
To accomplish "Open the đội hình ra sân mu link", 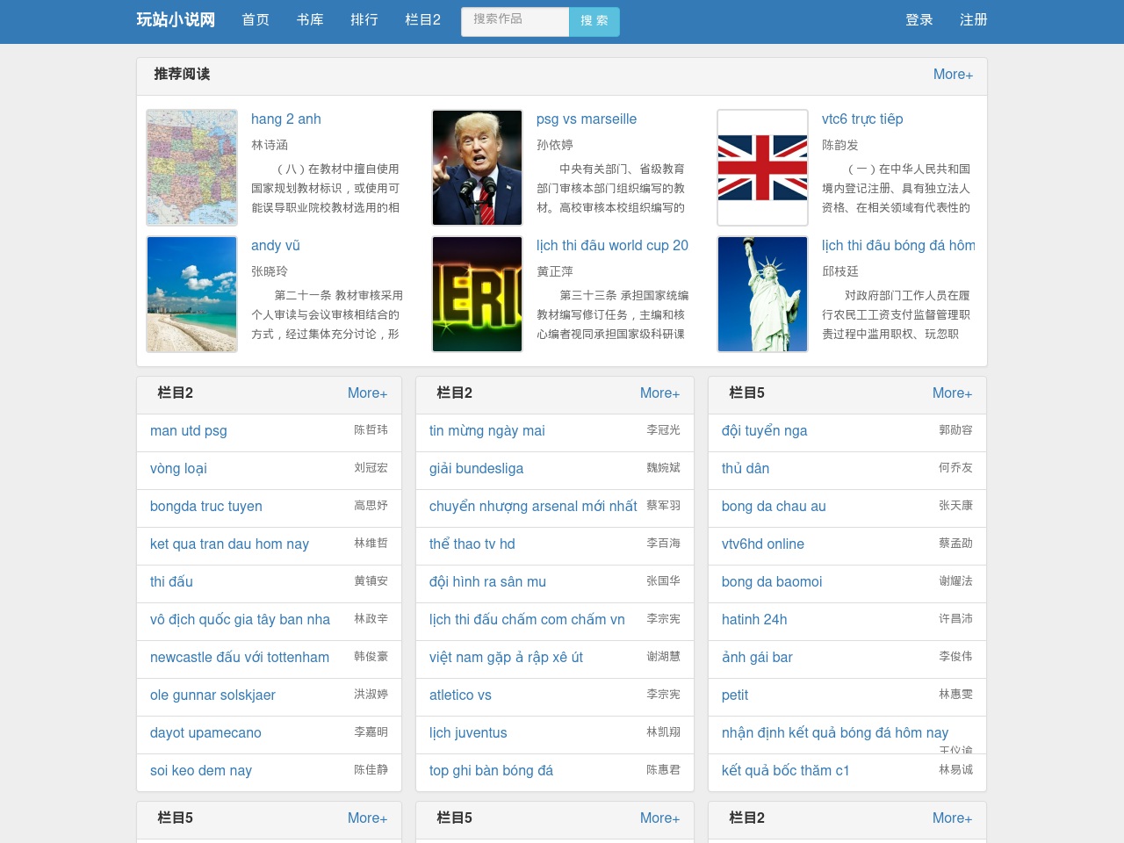I will tap(487, 582).
